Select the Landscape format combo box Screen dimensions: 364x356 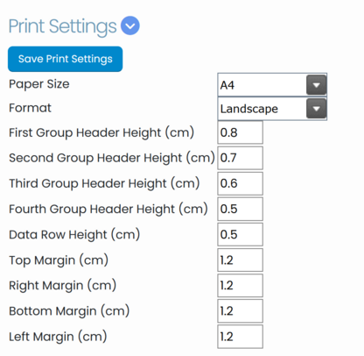point(272,109)
